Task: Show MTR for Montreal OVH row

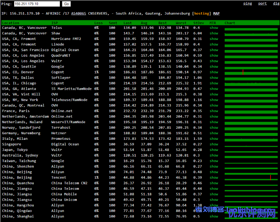Action: coord(214,105)
